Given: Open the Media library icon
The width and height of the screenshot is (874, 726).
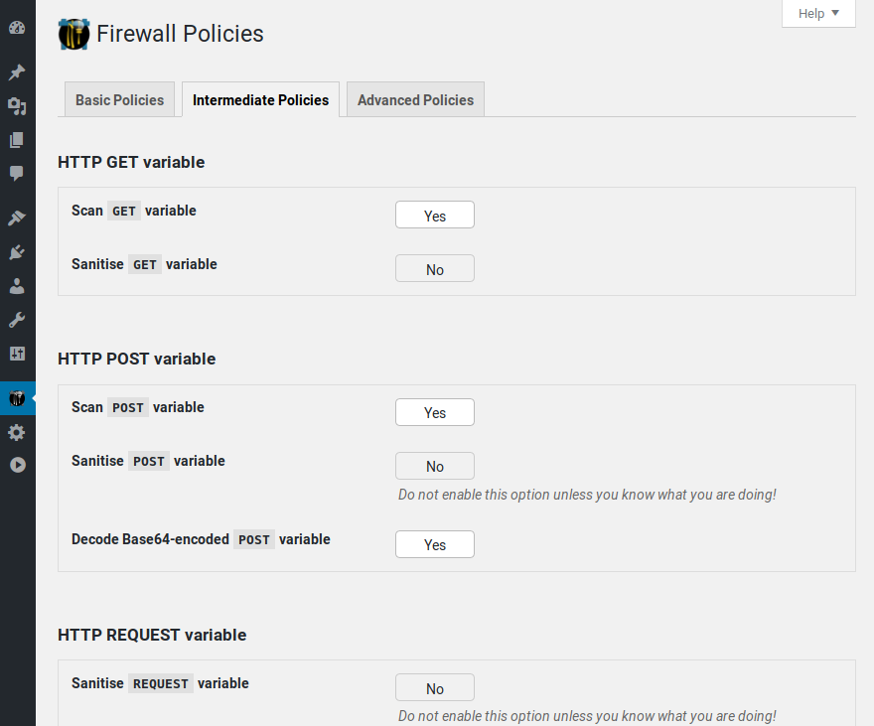Looking at the screenshot, I should point(17,106).
